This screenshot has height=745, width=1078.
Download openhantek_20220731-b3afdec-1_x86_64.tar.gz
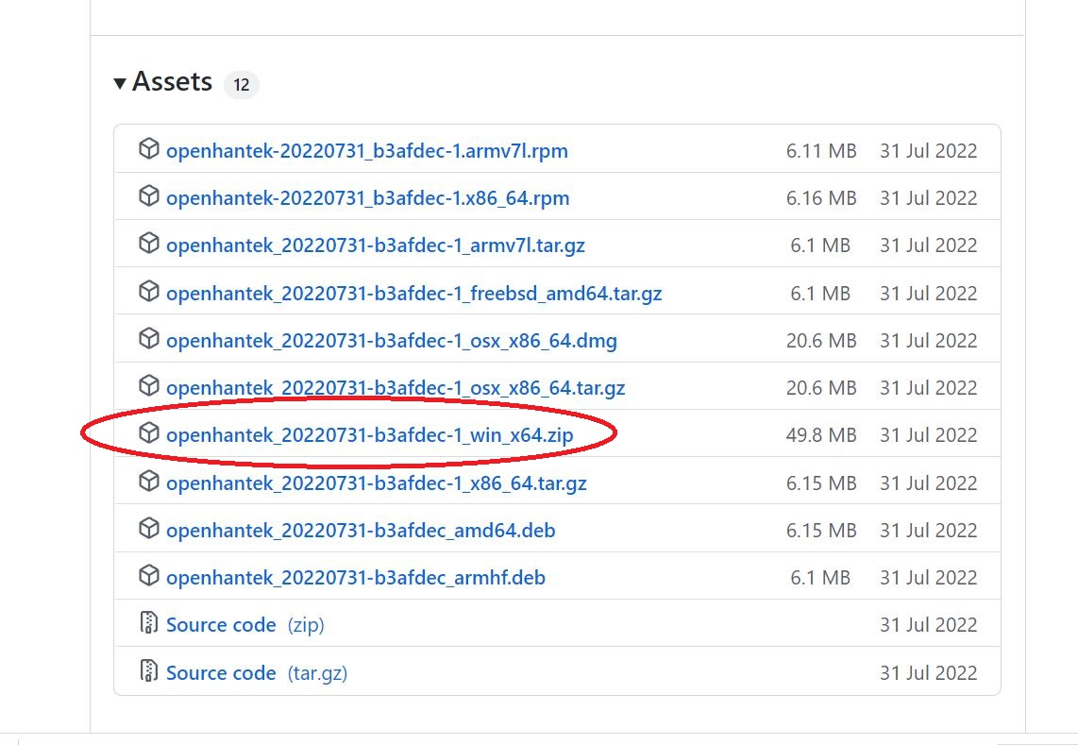(x=377, y=483)
